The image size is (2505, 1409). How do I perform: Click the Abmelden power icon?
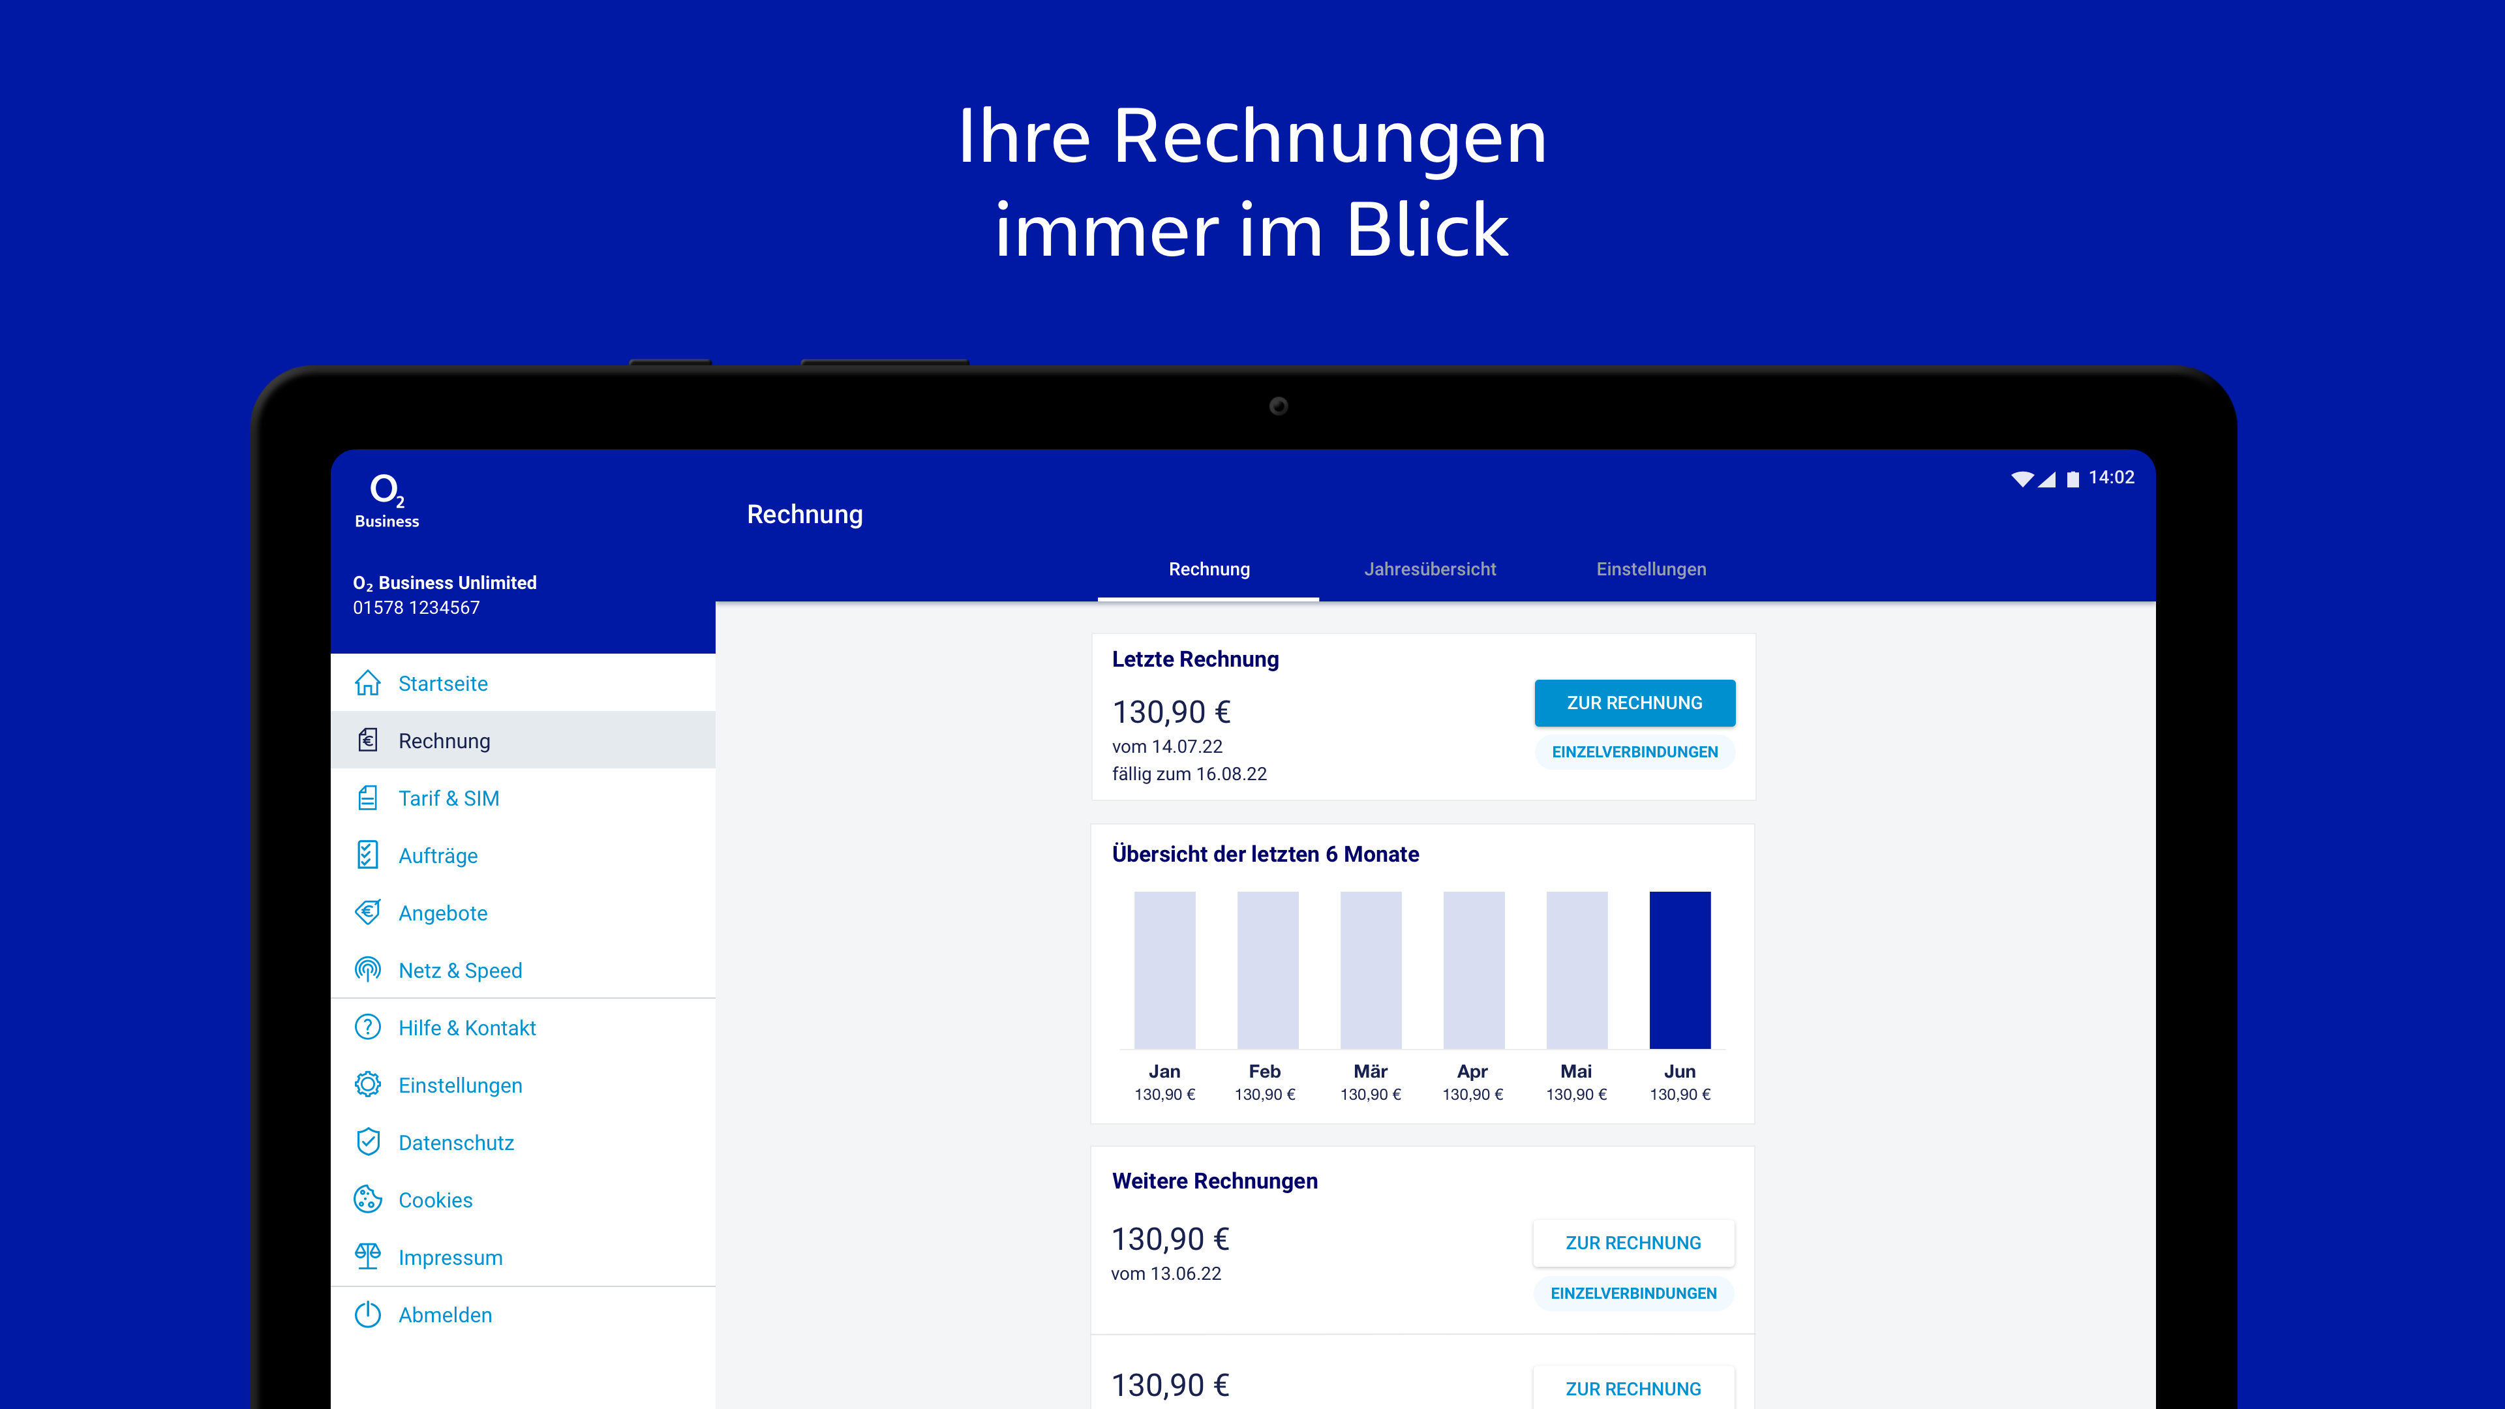367,1314
